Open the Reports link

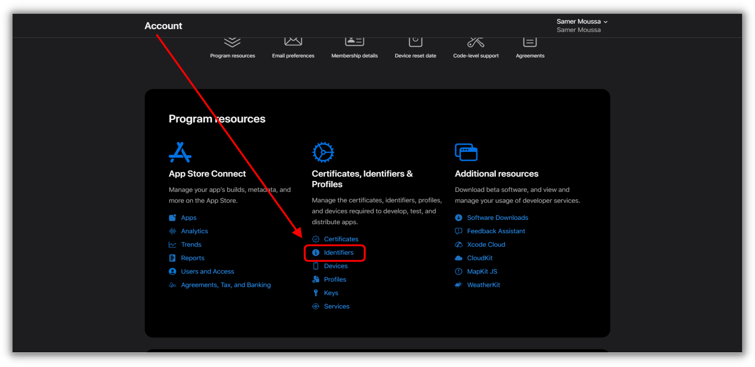193,258
